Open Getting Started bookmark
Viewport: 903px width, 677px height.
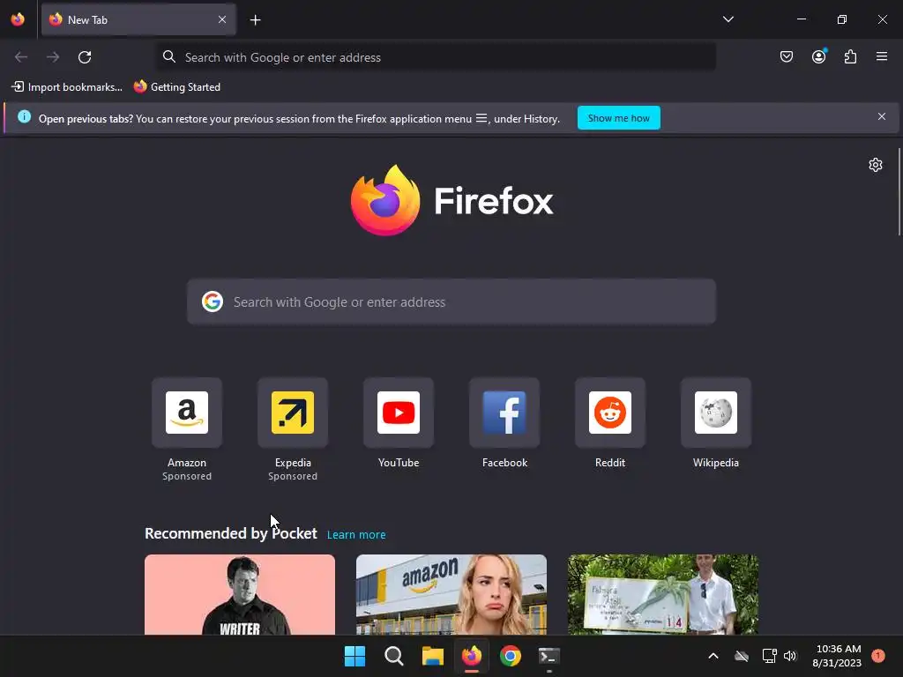coord(177,87)
